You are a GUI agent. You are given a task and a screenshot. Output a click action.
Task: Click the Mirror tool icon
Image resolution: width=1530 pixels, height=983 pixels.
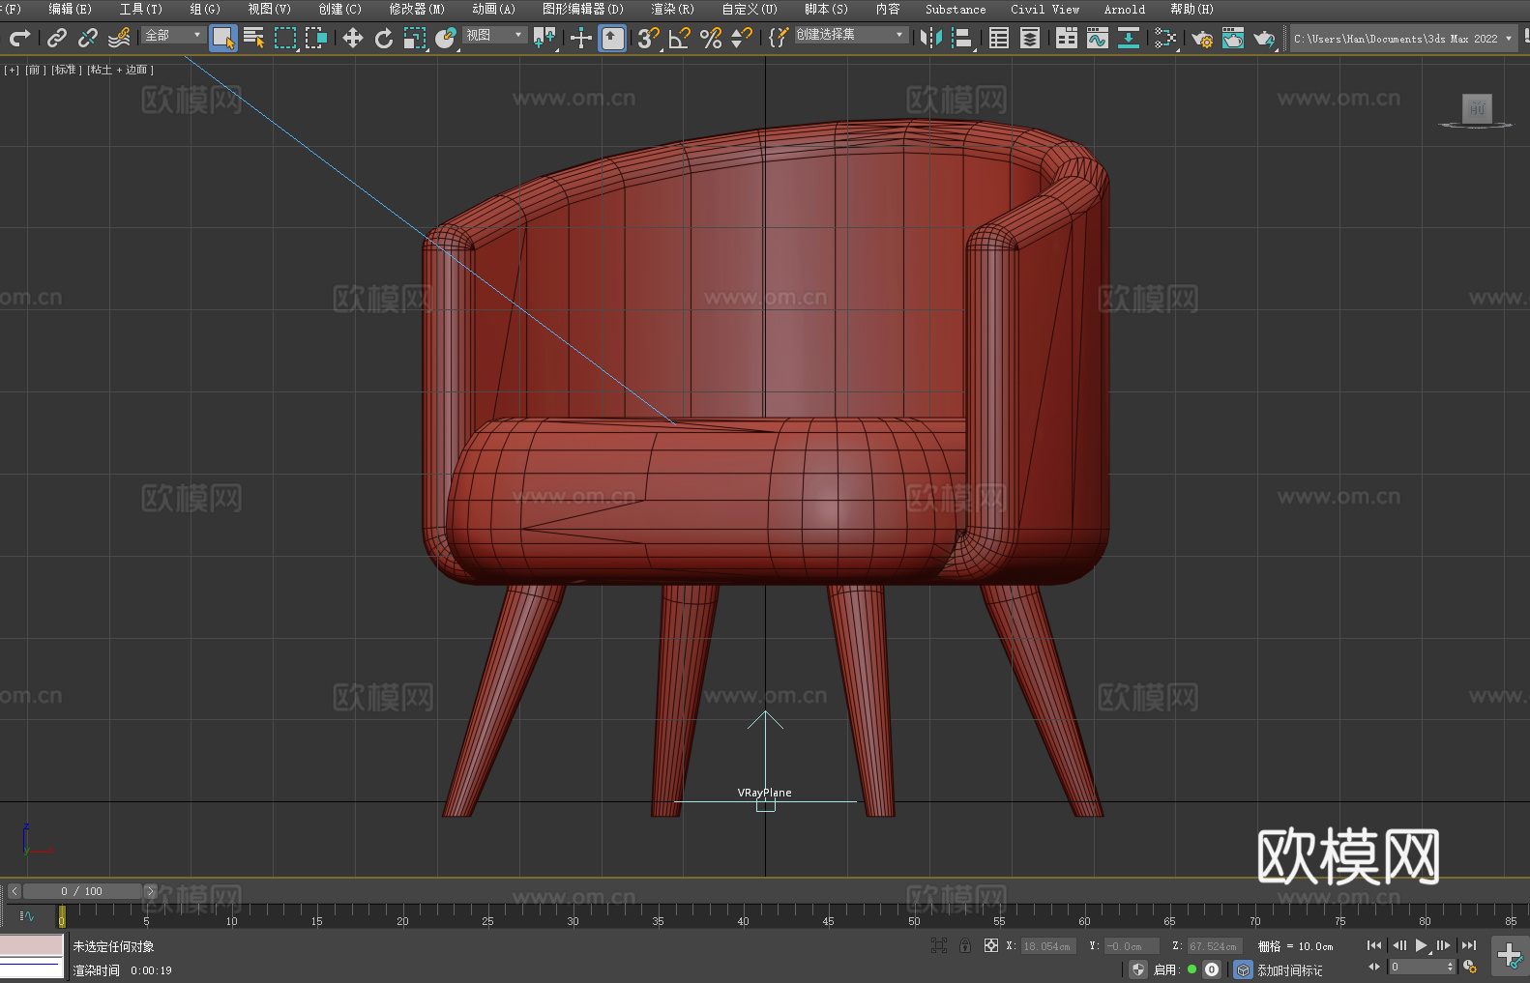coord(931,38)
